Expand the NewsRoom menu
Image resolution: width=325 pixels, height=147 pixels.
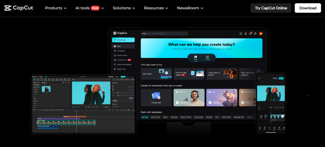click(x=190, y=8)
